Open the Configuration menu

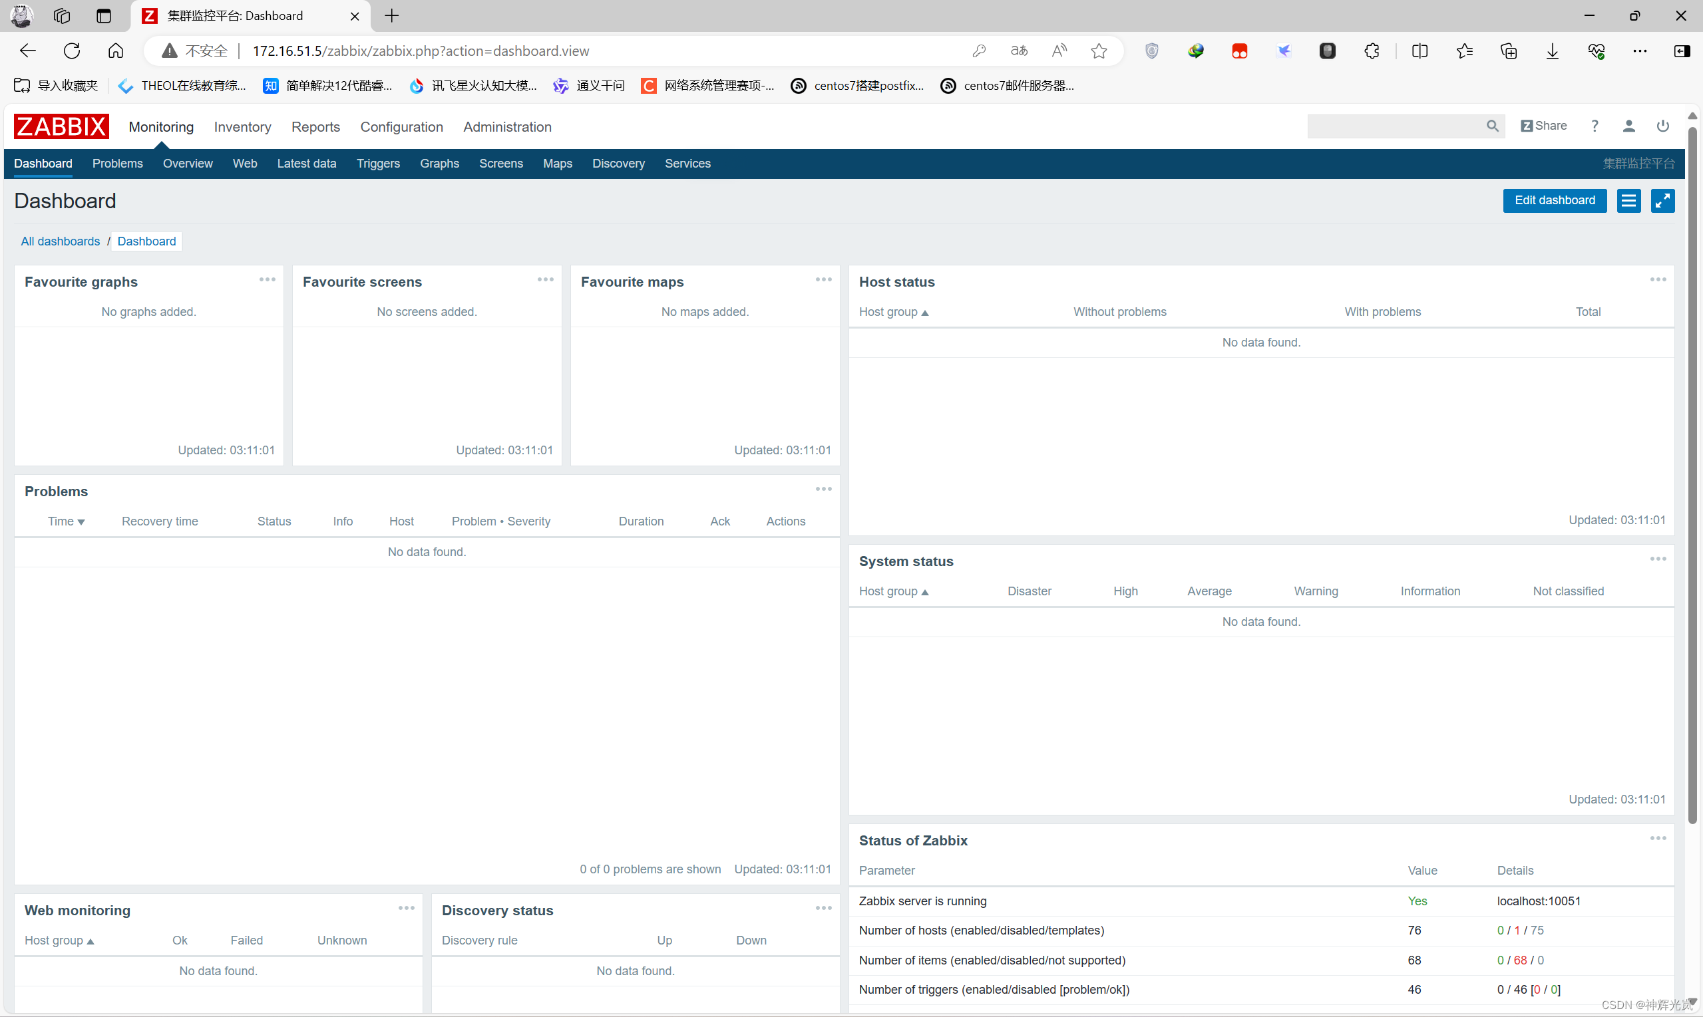pos(402,127)
